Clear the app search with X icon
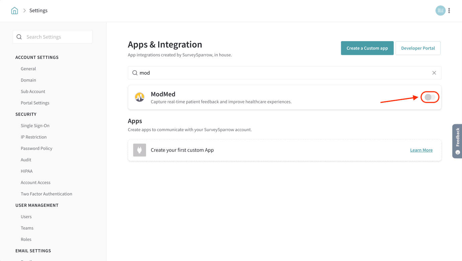 point(434,73)
